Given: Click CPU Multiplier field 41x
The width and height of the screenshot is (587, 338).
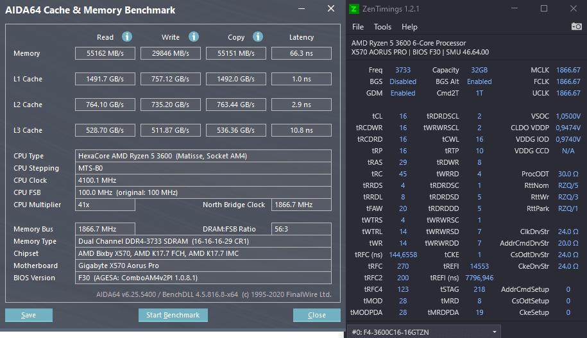Looking at the screenshot, I should pyautogui.click(x=105, y=205).
